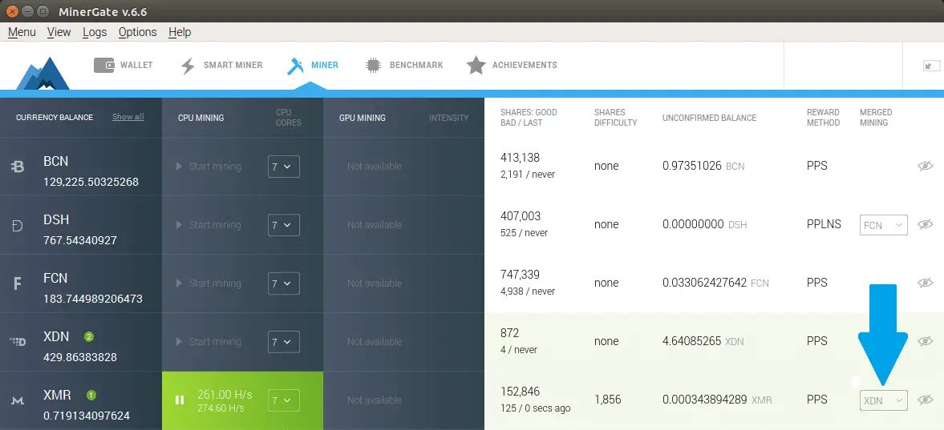The height and width of the screenshot is (430, 944).
Task: Expand XMR merged mining XDN dropdown
Action: 883,400
